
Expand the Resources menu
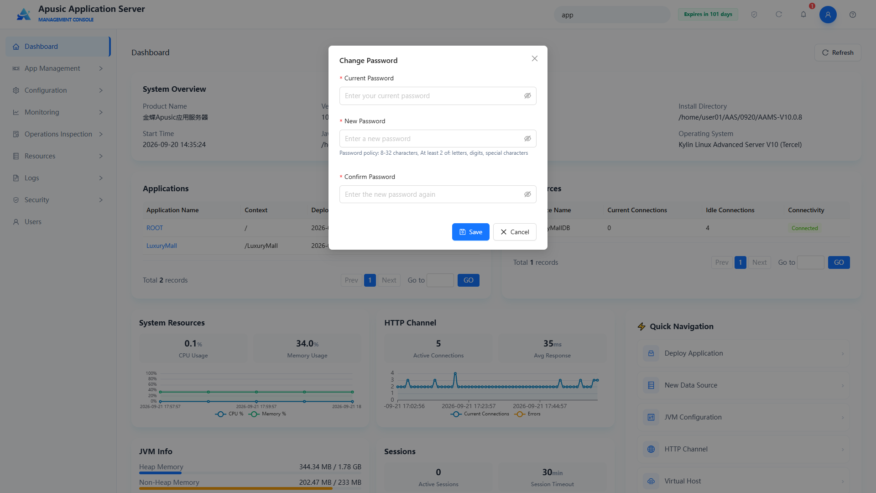pos(58,156)
